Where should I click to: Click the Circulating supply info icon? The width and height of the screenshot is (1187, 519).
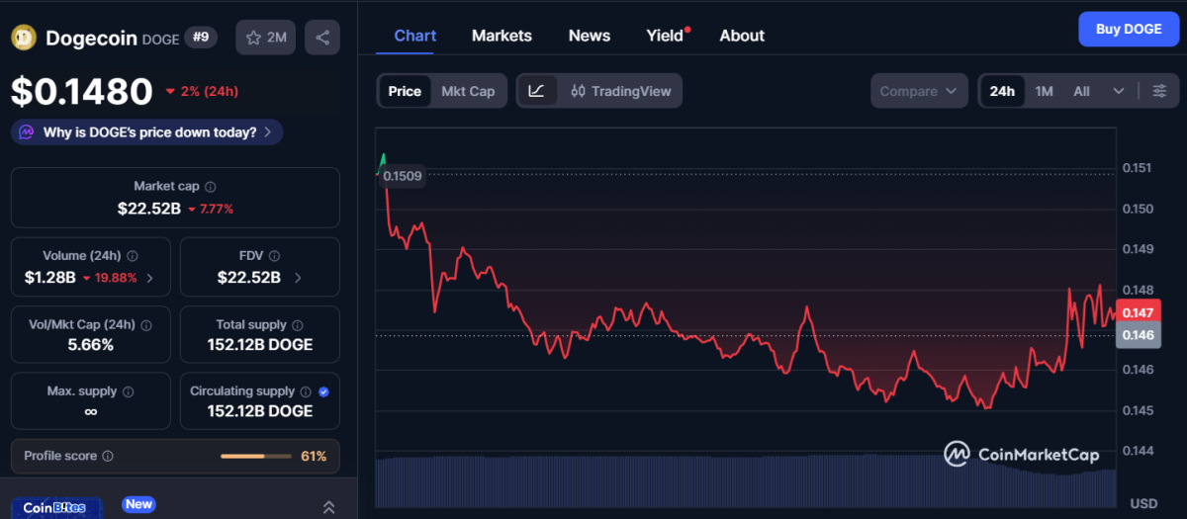(x=306, y=391)
